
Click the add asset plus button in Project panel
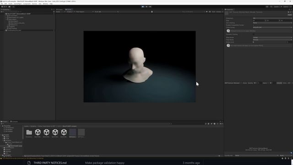[x=1, y=124]
